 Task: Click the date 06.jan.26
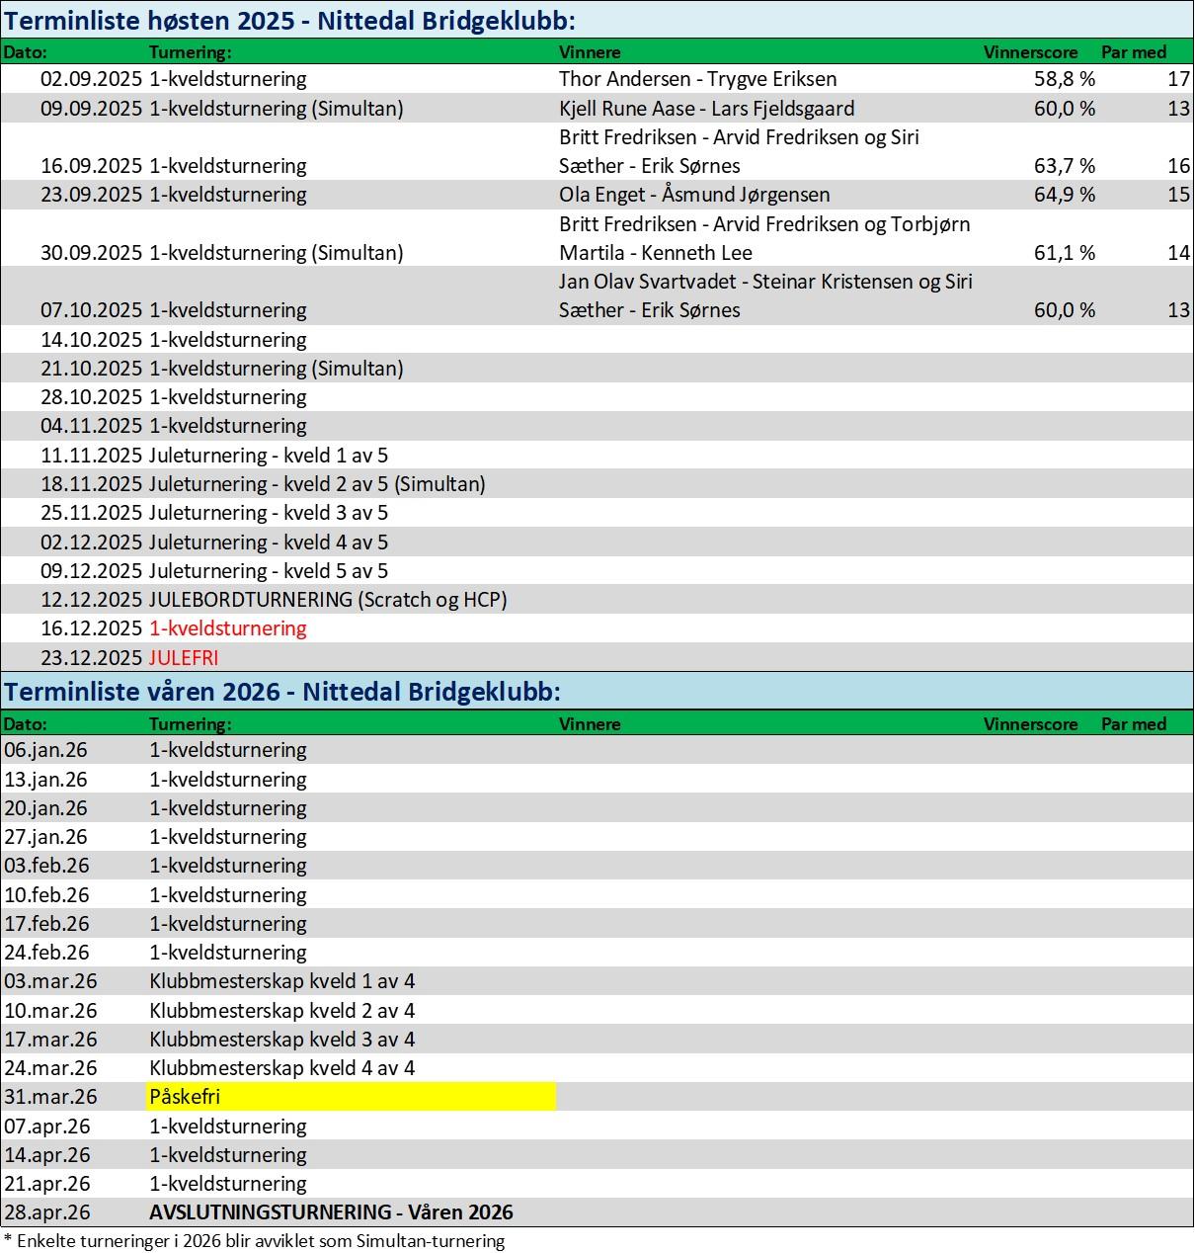45,750
